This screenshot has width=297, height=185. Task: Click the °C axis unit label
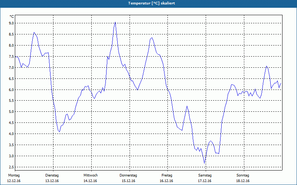click(12, 17)
